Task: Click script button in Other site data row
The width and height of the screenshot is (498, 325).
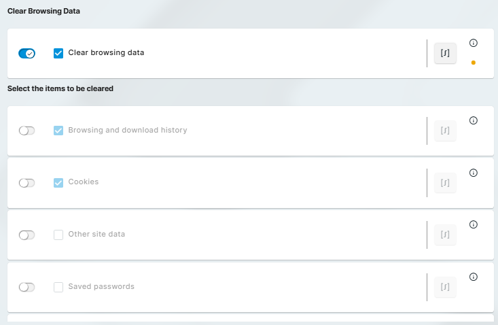Action: pos(445,235)
